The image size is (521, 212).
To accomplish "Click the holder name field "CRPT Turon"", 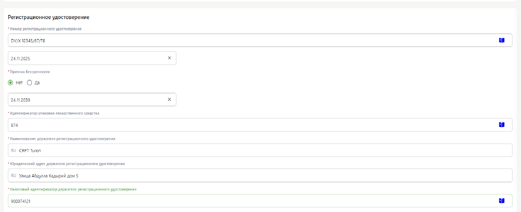I will click(x=235, y=150).
